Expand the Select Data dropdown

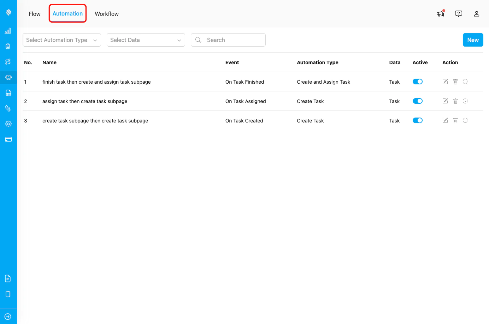pos(146,40)
